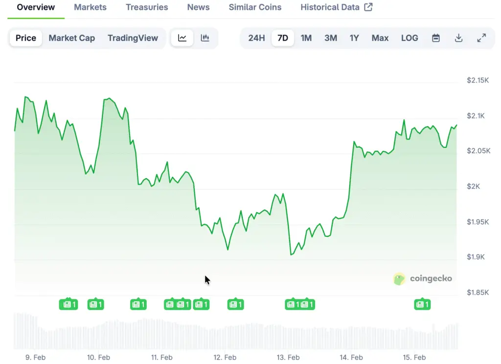Expand chart to fullscreen
501x364 pixels.
click(481, 38)
